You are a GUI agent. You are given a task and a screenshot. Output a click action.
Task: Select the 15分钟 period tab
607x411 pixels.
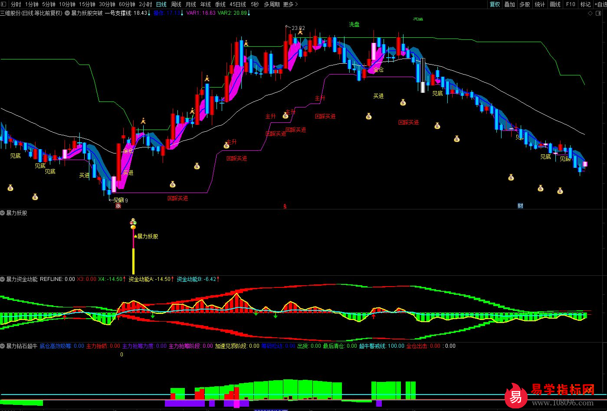pos(87,4)
